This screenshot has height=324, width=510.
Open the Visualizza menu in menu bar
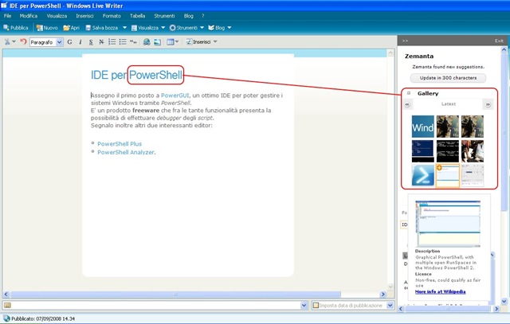(x=57, y=16)
